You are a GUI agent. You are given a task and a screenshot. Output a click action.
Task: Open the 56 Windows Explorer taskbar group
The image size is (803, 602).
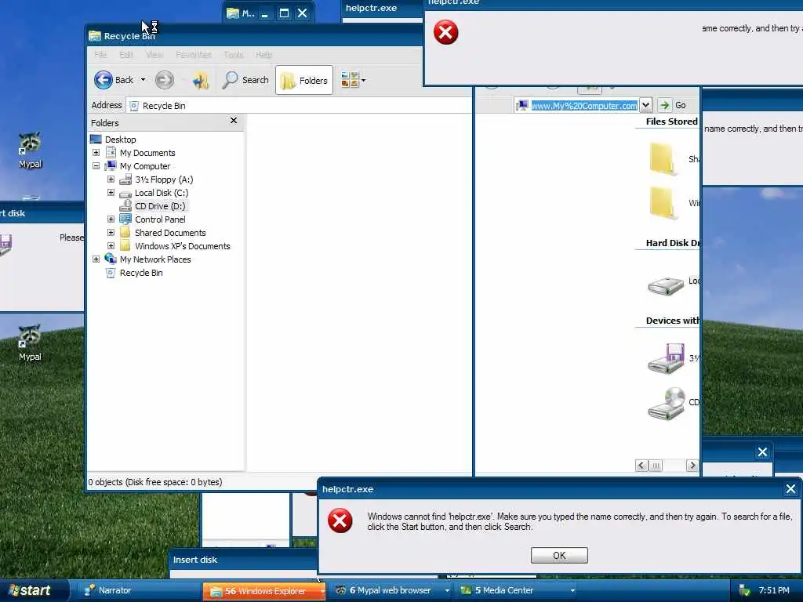click(x=263, y=591)
